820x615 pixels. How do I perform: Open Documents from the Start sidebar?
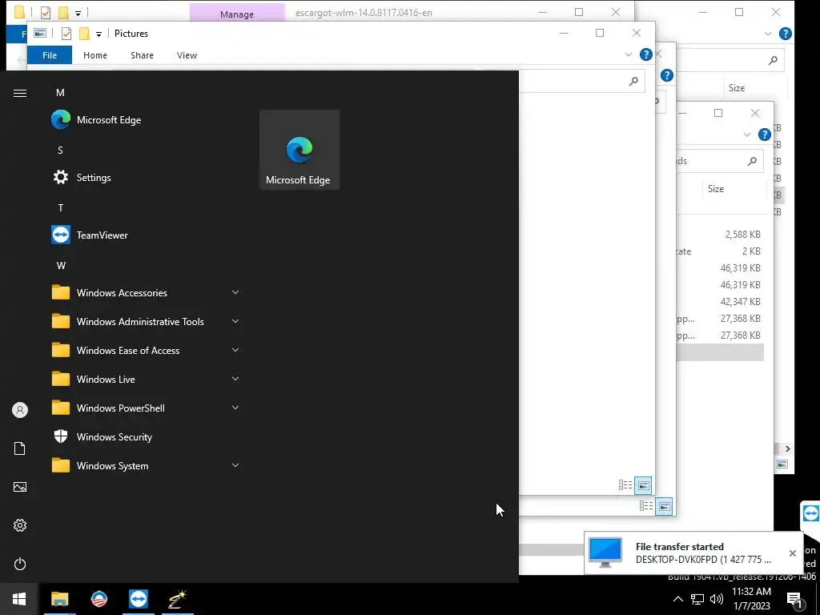click(20, 448)
